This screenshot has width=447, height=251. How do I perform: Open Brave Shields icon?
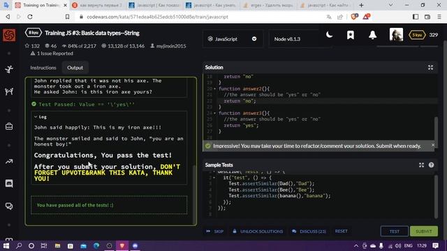coord(354,17)
